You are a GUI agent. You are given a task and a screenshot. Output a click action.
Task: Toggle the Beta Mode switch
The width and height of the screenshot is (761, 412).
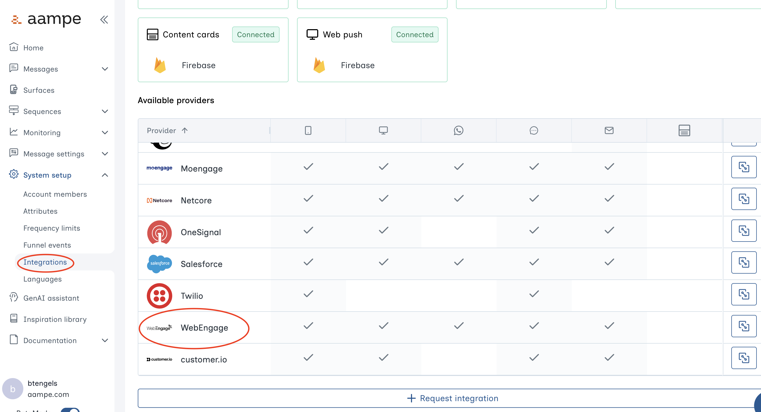tap(70, 410)
